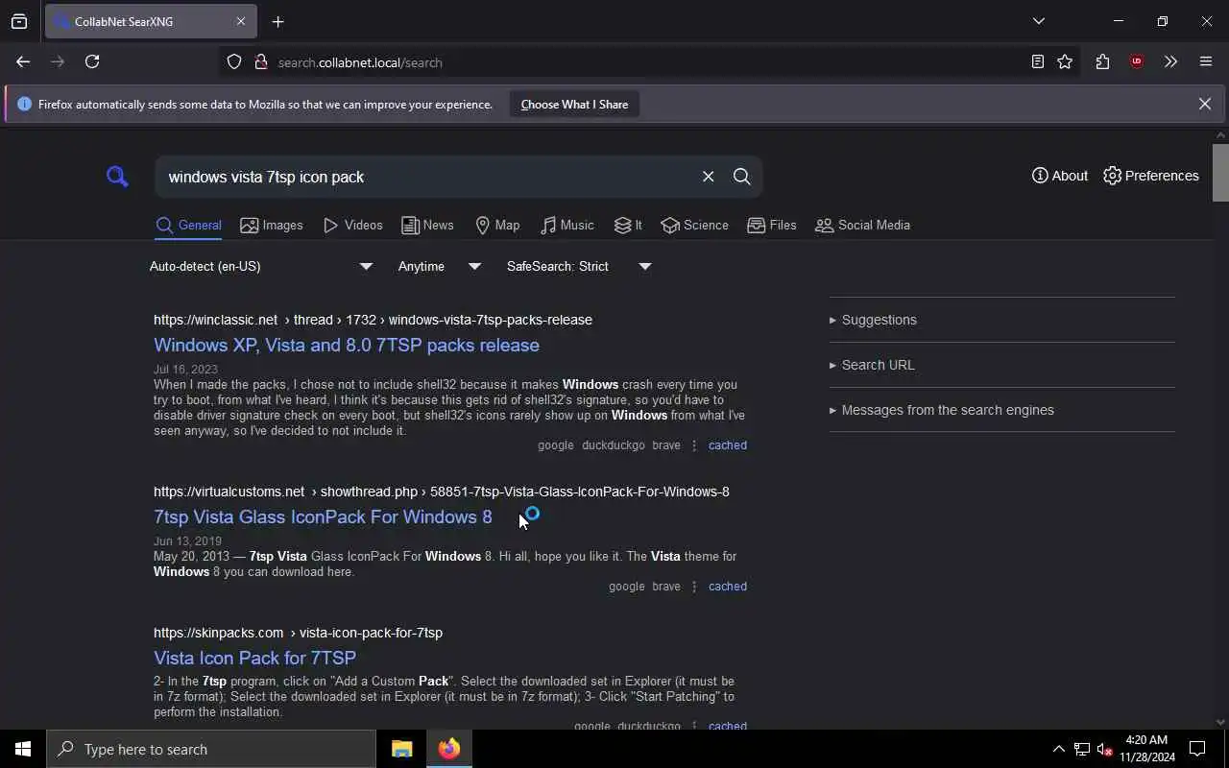1229x768 pixels.
Task: Open the Windows Start menu
Action: click(x=23, y=749)
